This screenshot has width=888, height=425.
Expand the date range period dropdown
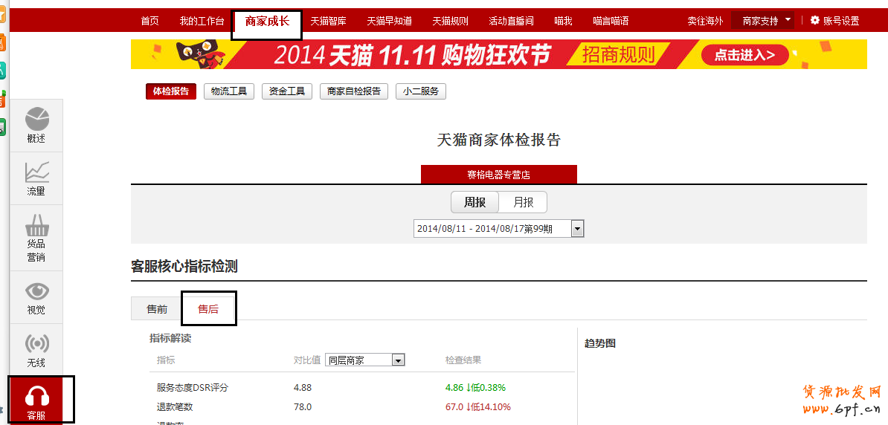click(x=577, y=229)
